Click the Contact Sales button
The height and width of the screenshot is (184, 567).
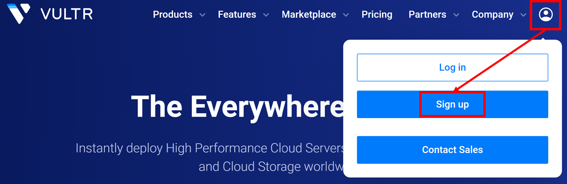coord(452,150)
